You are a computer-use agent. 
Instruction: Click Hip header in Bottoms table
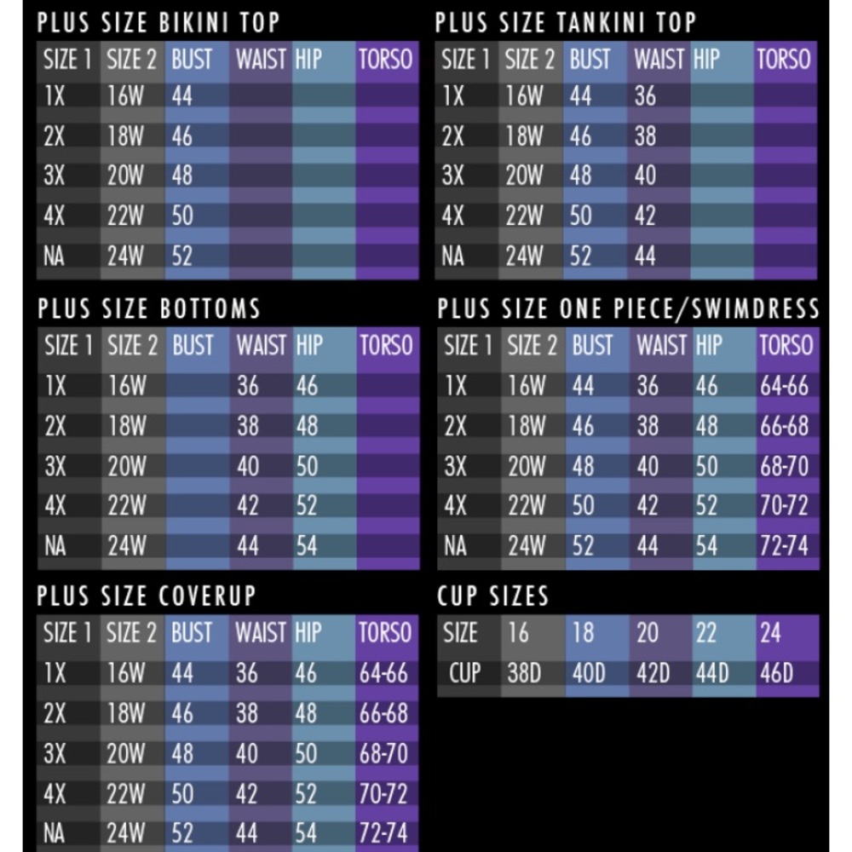(x=309, y=345)
